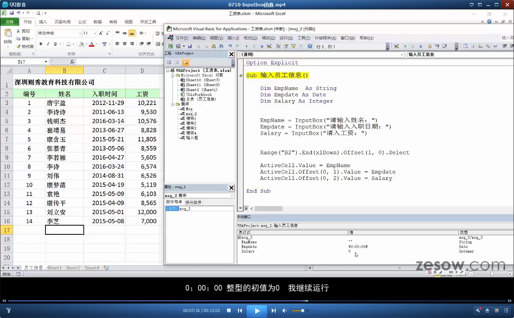
Task: Open the VBA 调试(D) menu
Action: 268,38
